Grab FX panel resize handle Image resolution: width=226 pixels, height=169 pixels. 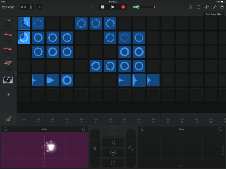click(x=113, y=126)
